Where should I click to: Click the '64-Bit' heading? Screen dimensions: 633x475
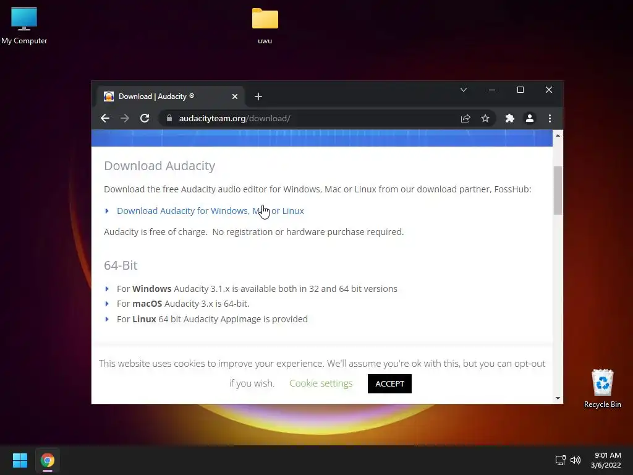coord(121,265)
